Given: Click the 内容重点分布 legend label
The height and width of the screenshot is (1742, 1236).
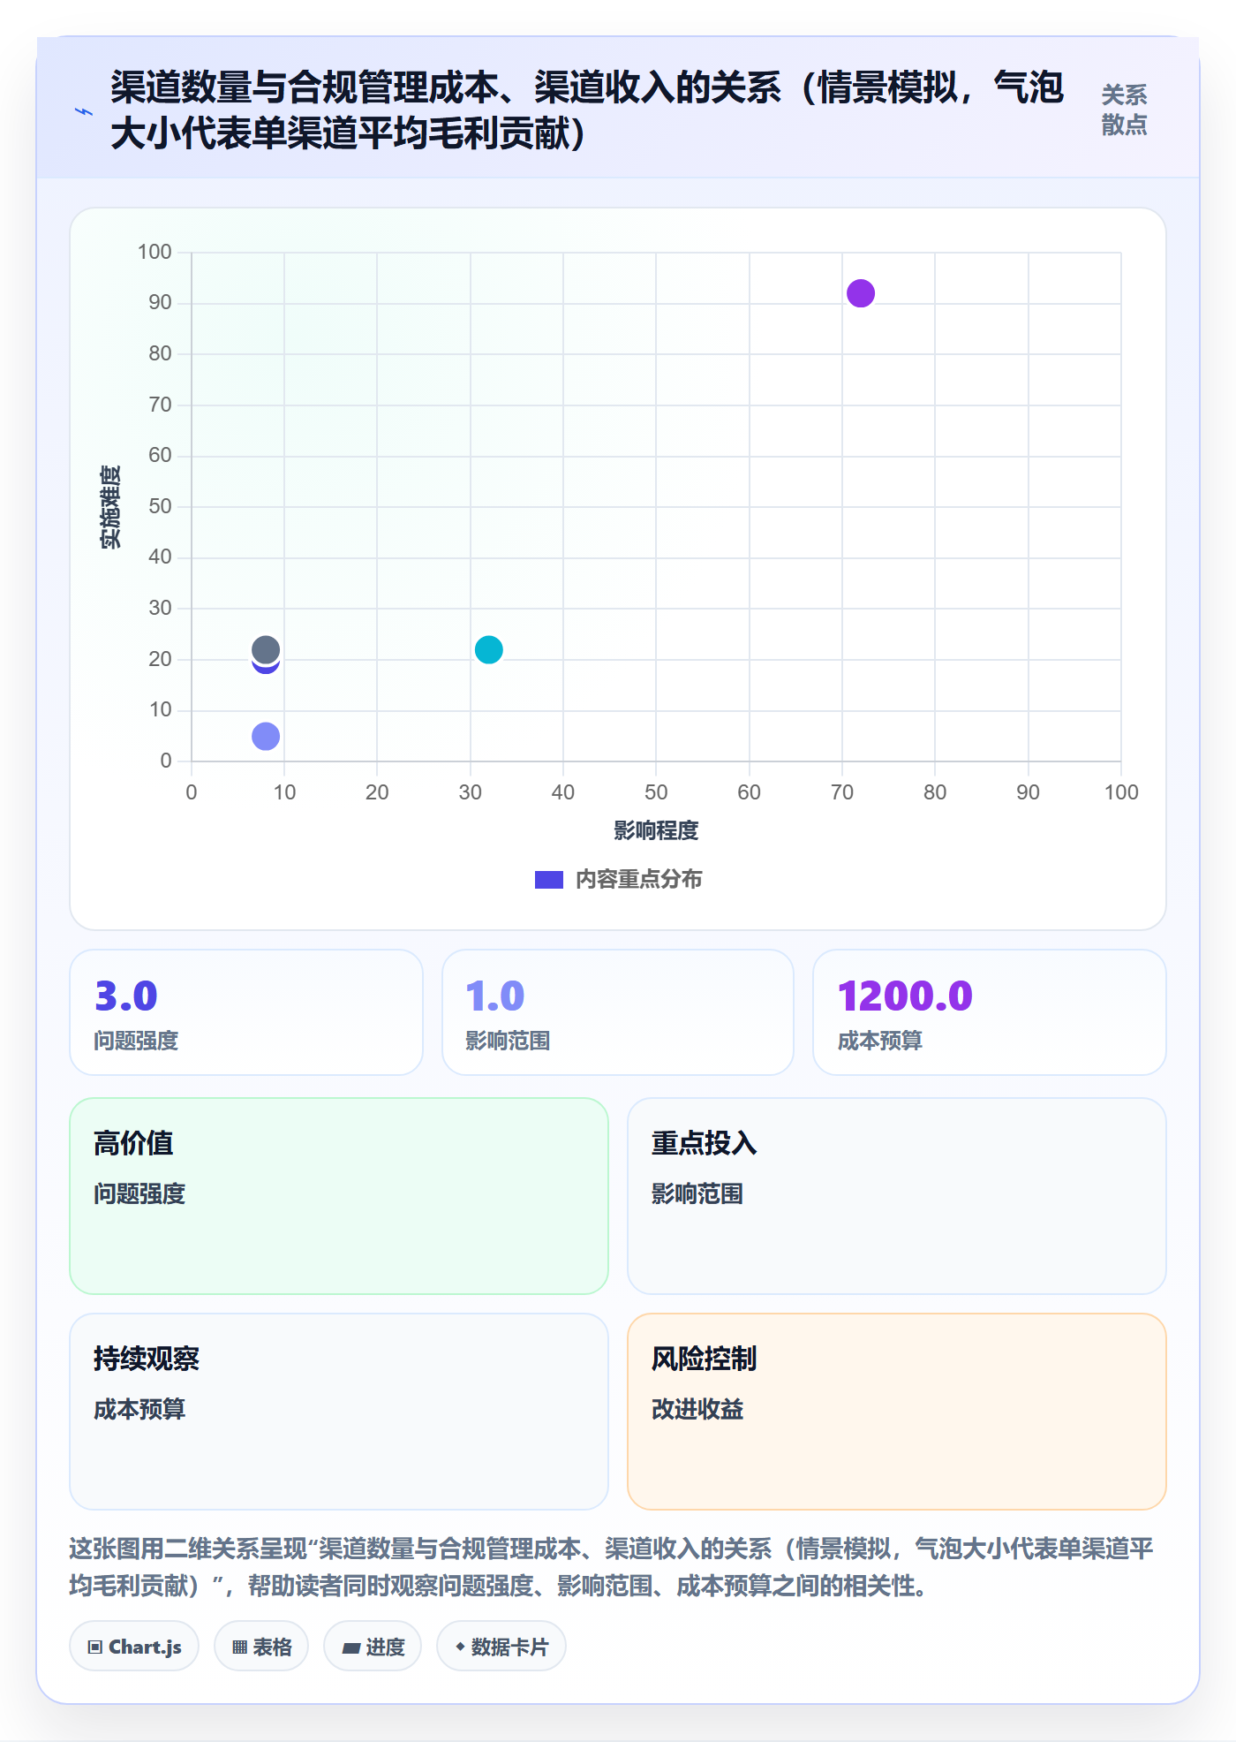Looking at the screenshot, I should pyautogui.click(x=639, y=880).
